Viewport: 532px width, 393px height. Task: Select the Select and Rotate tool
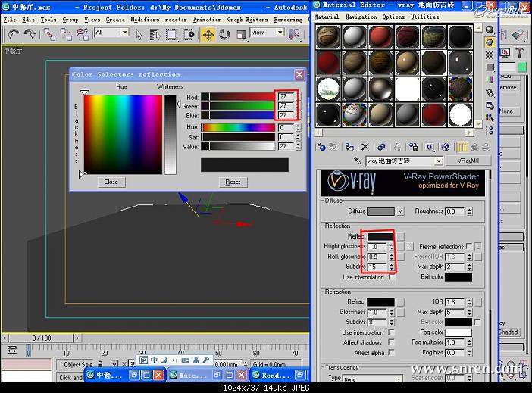pos(225,34)
